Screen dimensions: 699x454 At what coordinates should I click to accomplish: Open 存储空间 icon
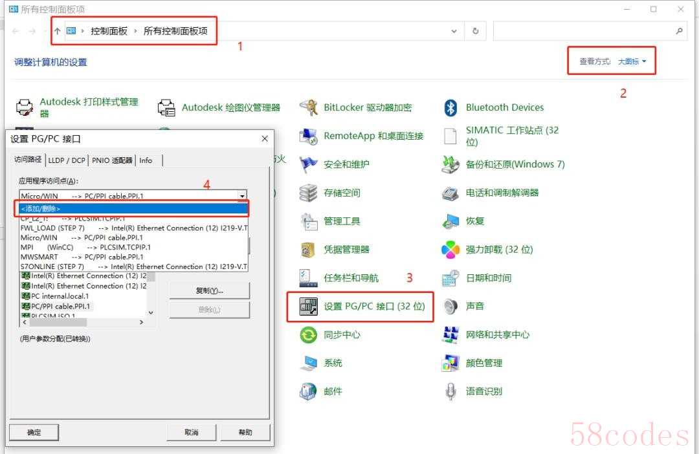tap(308, 193)
